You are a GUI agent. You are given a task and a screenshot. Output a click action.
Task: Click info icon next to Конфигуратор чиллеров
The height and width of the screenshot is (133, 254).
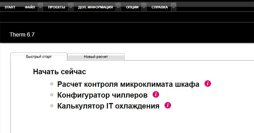coord(156,94)
